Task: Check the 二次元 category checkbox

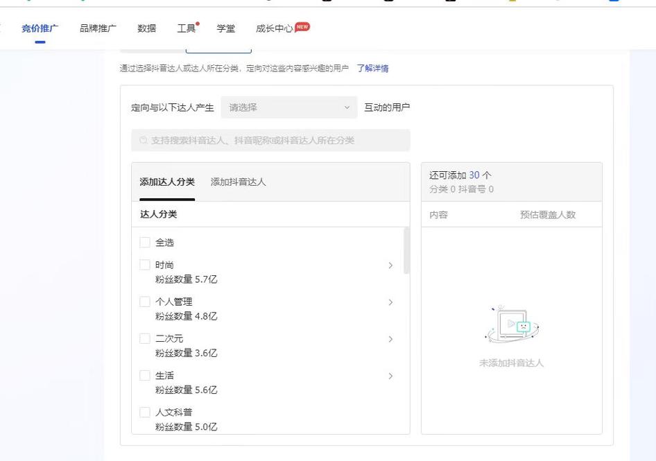Action: pos(145,338)
